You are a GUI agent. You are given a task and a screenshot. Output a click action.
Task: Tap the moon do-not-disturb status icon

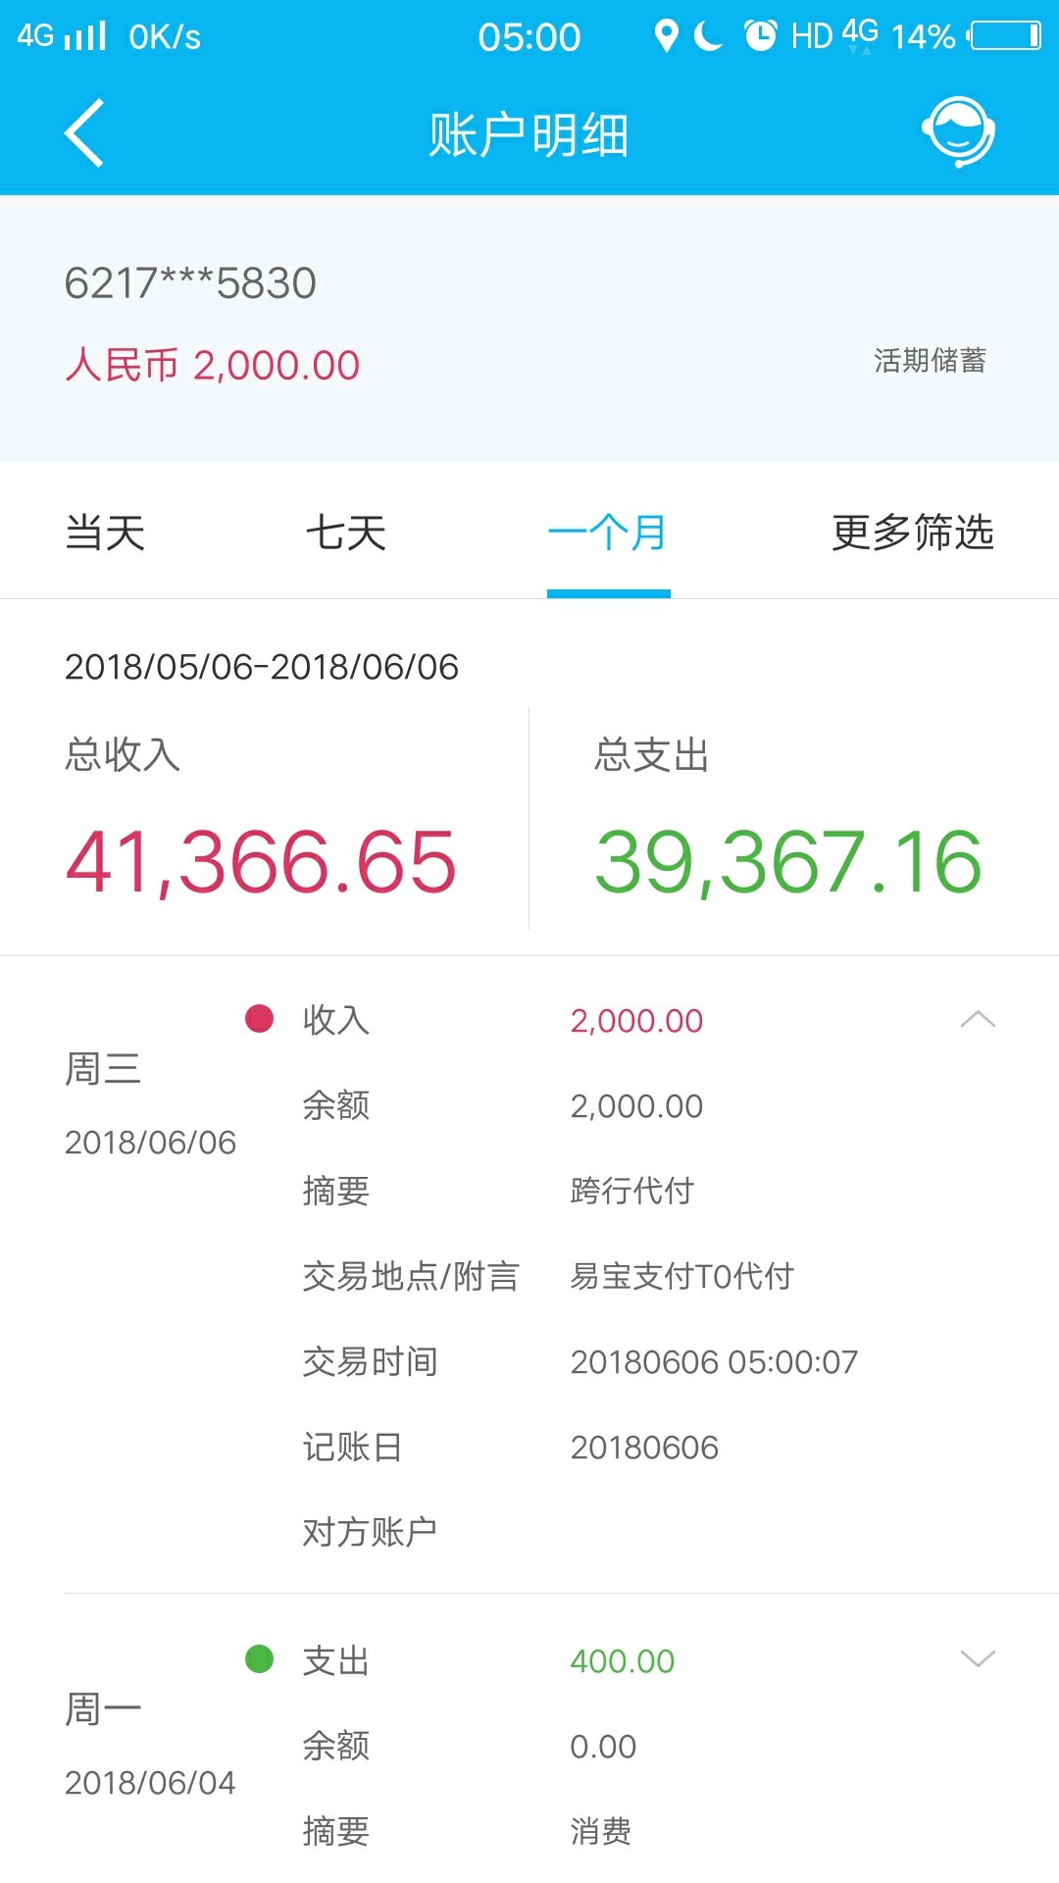(708, 36)
